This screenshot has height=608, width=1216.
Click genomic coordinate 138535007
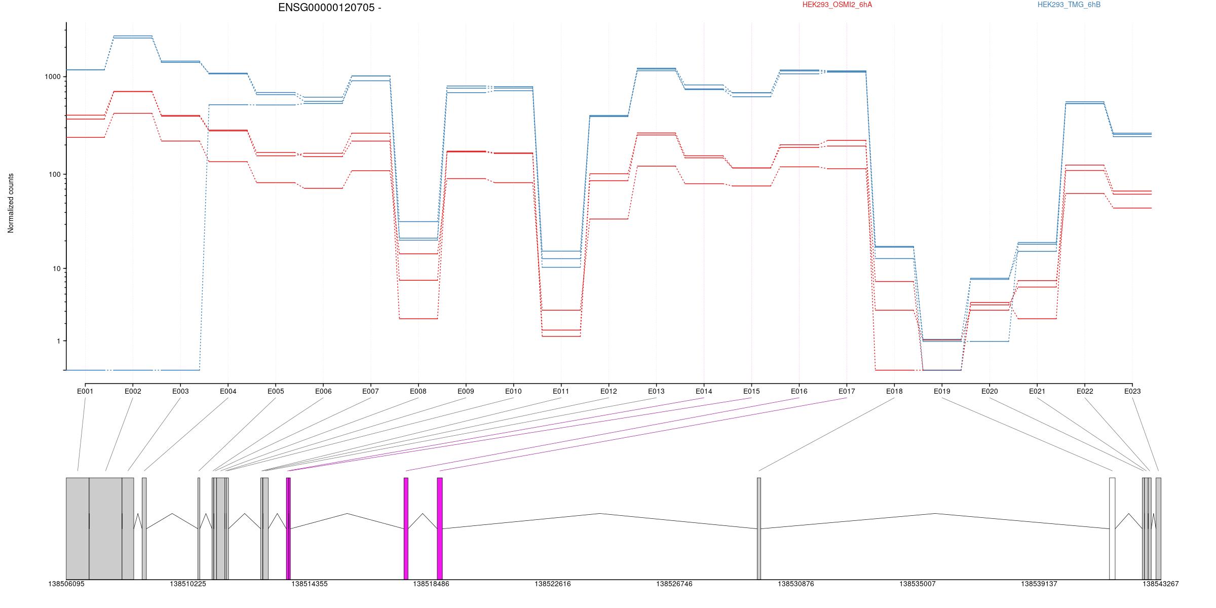coord(918,584)
